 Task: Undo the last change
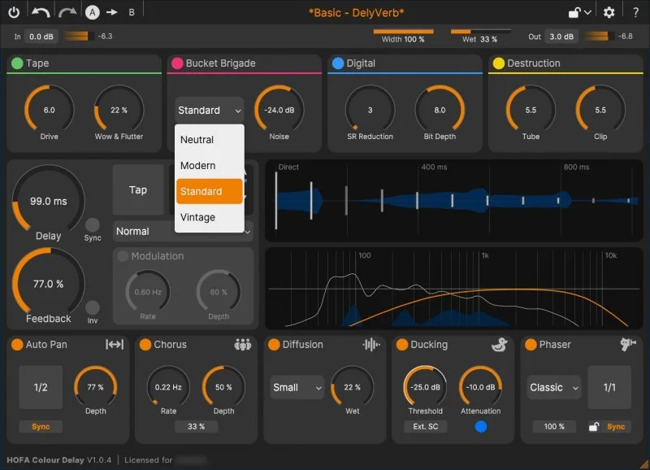point(41,12)
